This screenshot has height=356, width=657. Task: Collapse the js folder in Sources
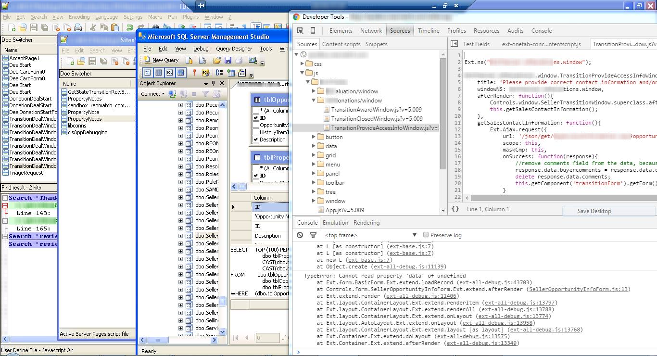click(x=302, y=73)
